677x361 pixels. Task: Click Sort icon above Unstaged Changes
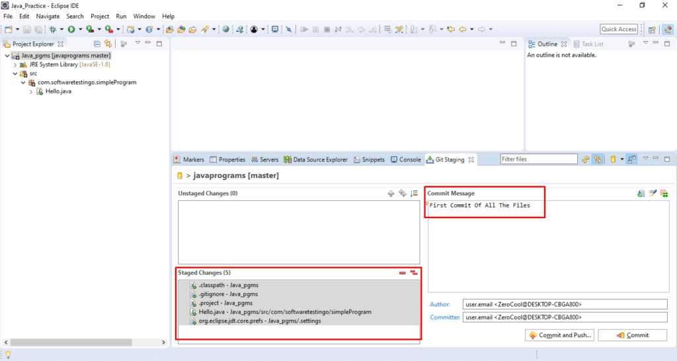coord(414,194)
